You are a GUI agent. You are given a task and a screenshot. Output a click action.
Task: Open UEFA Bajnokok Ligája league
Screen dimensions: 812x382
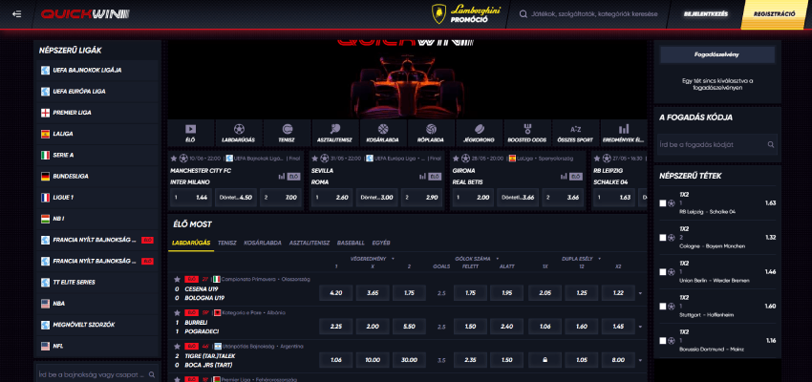[x=97, y=71]
